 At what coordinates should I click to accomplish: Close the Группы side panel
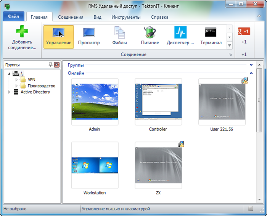point(56,65)
